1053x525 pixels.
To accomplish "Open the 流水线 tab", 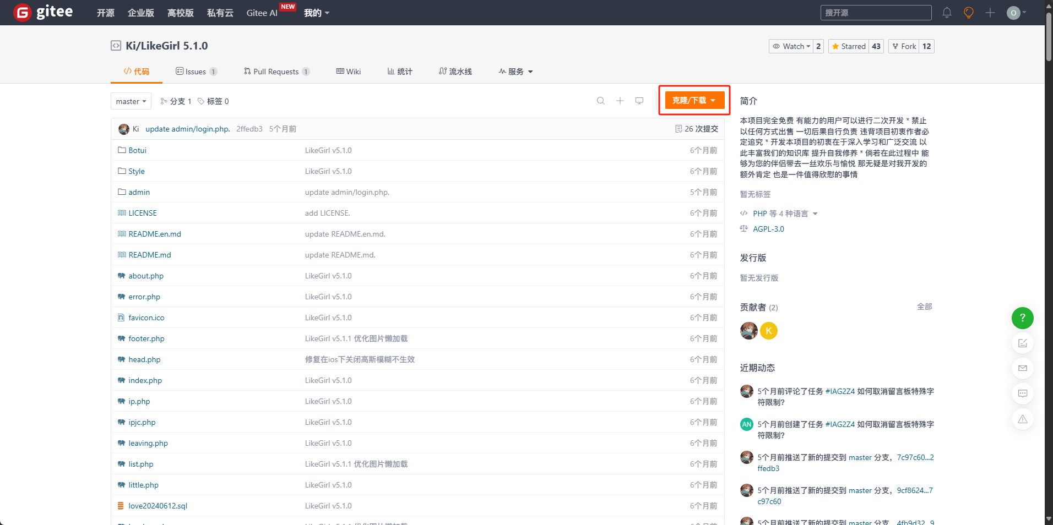I will pos(455,72).
